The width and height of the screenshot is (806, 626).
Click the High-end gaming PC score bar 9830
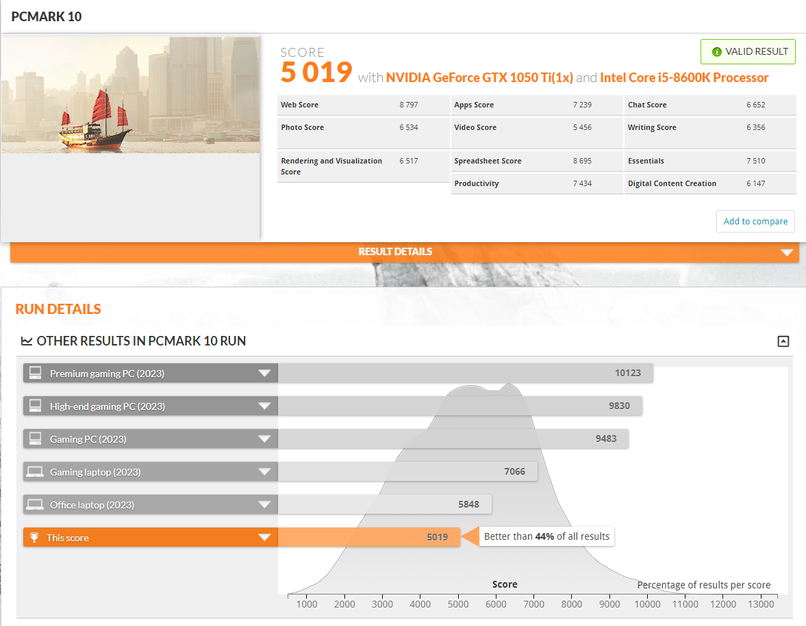(460, 406)
